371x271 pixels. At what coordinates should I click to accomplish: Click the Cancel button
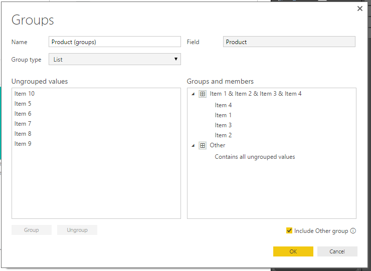pos(337,251)
